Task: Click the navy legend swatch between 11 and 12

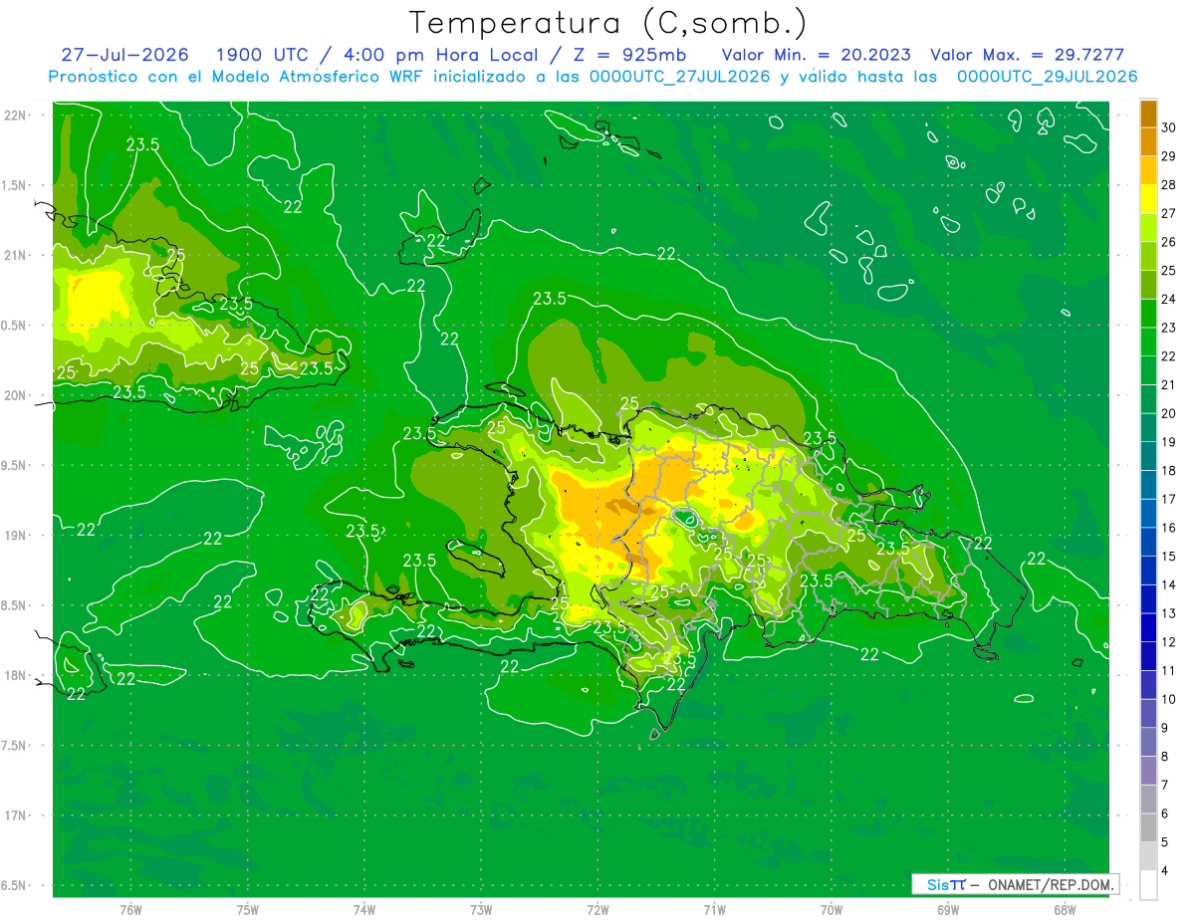Action: 1148,656
